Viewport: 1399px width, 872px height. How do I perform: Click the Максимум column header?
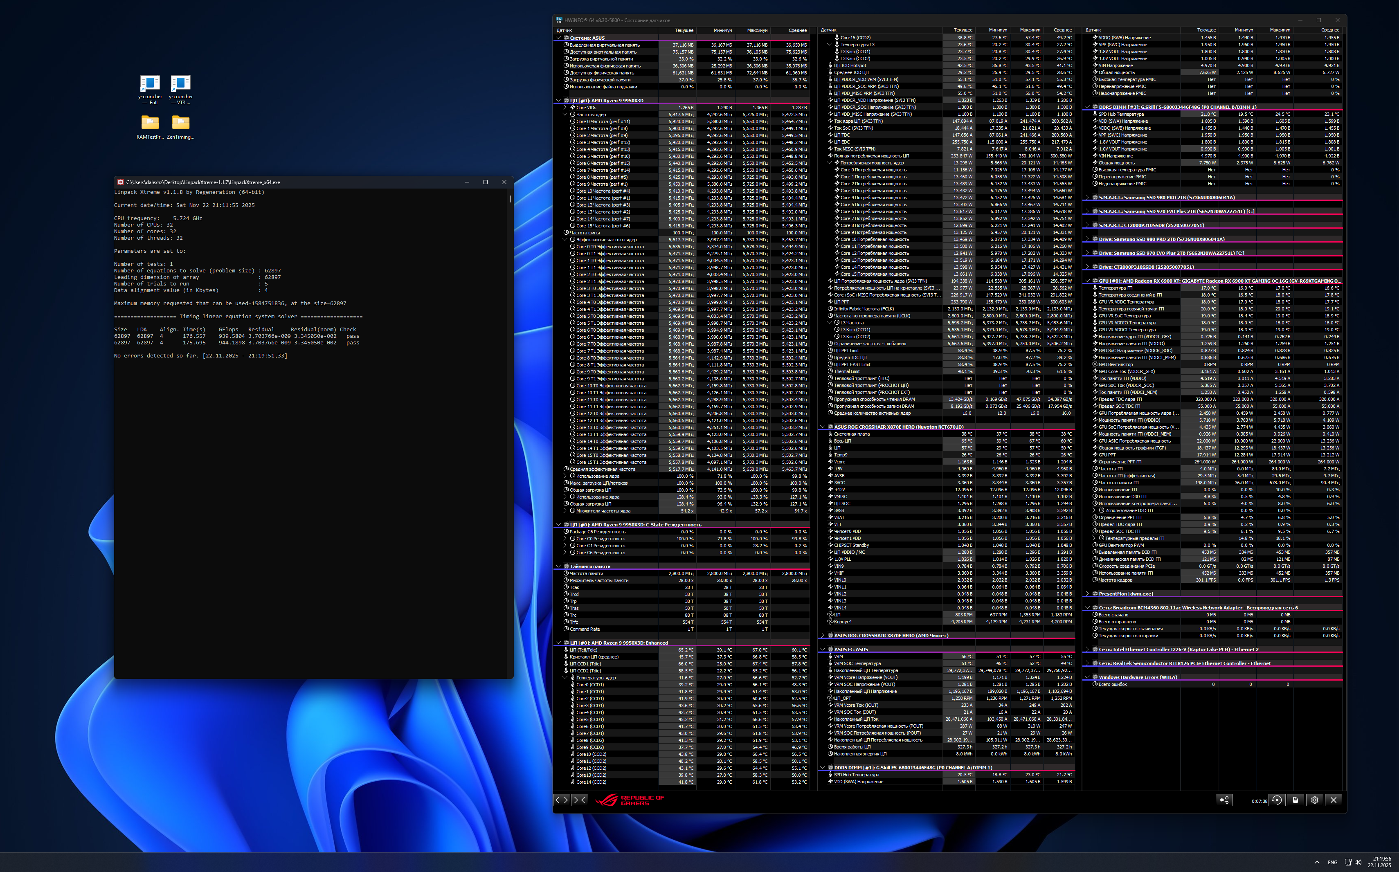[757, 30]
